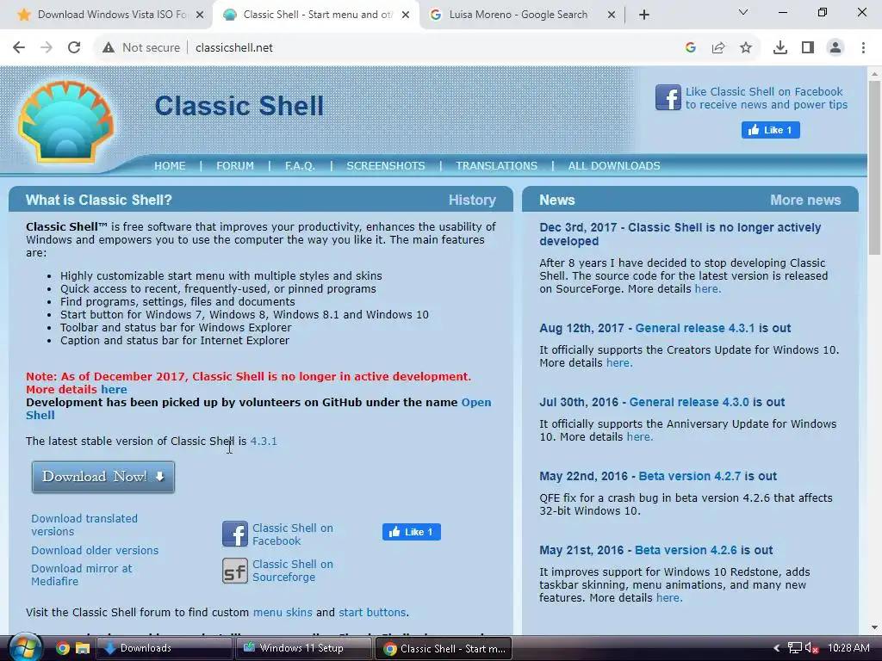Launch Chrome from taskbar quick launch
The width and height of the screenshot is (882, 661).
point(62,649)
